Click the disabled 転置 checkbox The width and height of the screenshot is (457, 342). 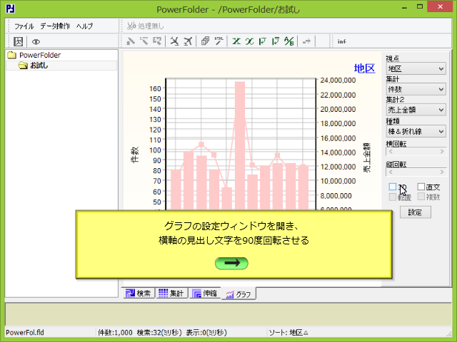point(393,197)
